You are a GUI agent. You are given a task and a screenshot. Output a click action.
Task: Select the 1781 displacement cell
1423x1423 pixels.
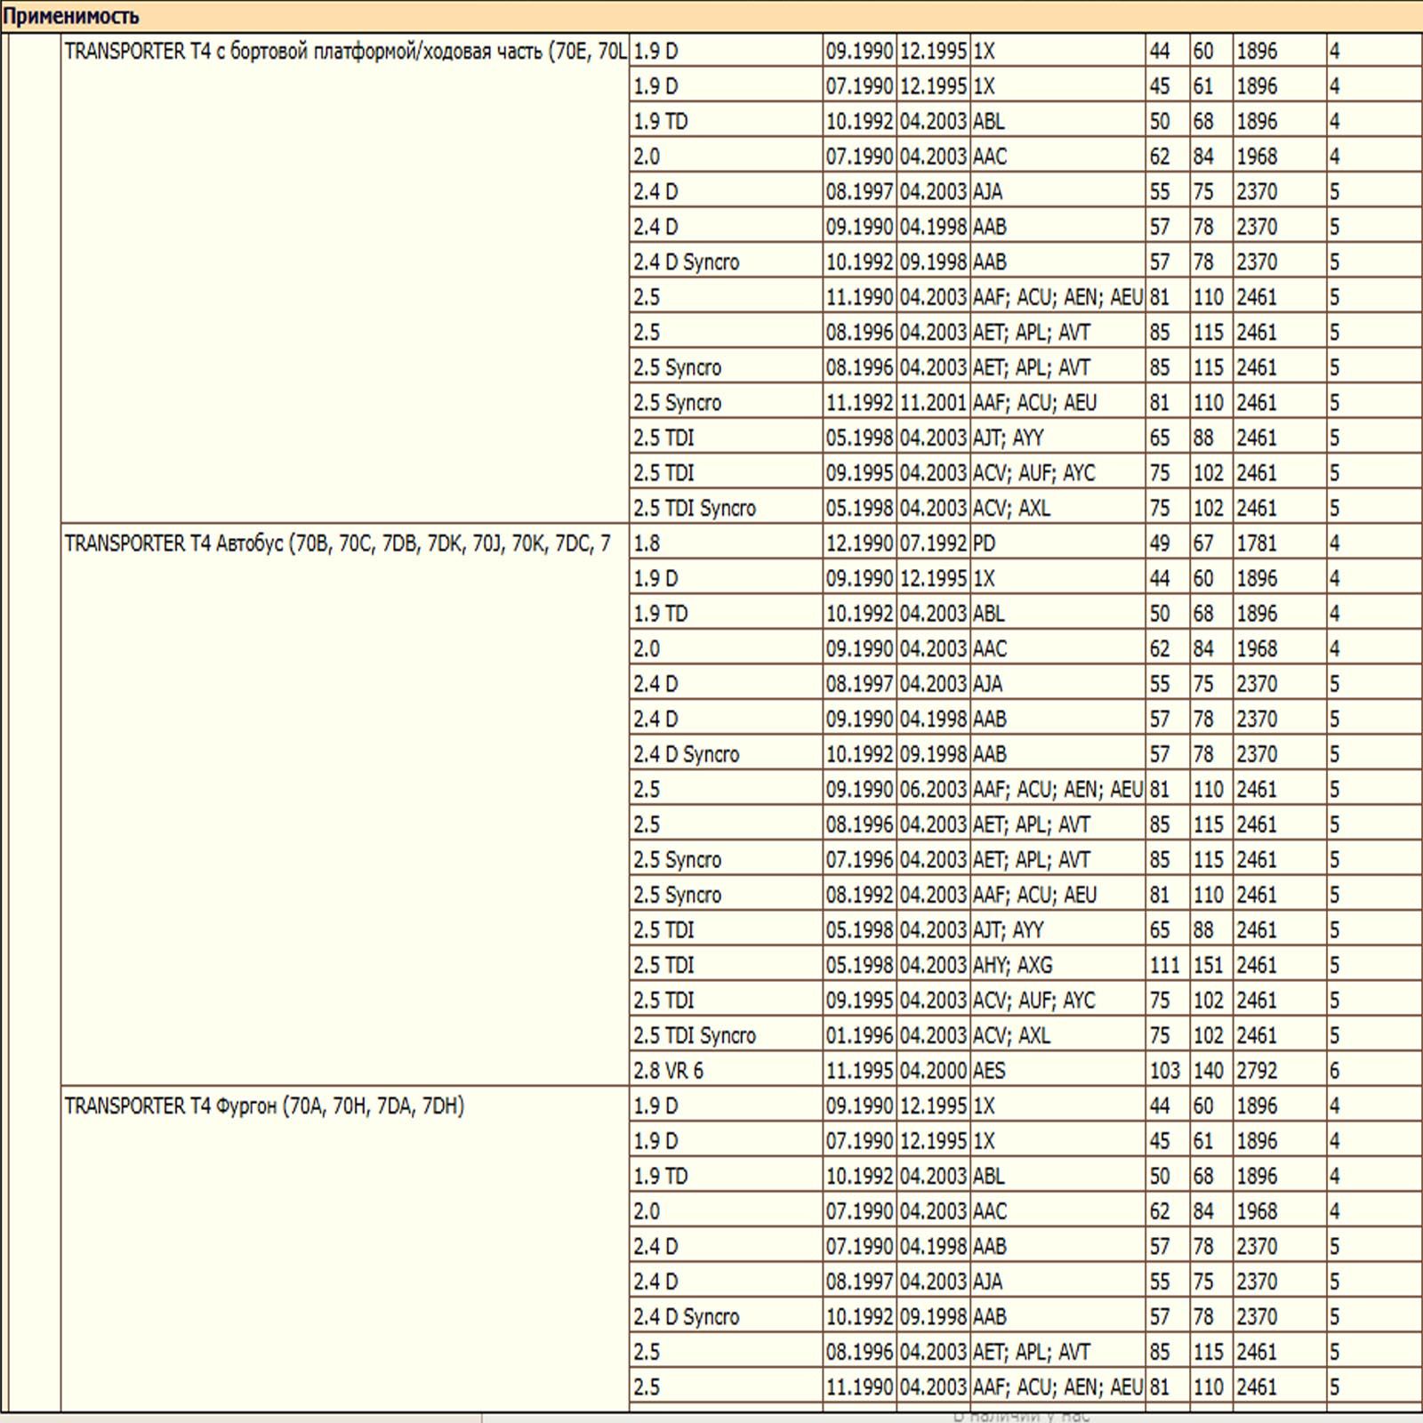pos(1279,543)
